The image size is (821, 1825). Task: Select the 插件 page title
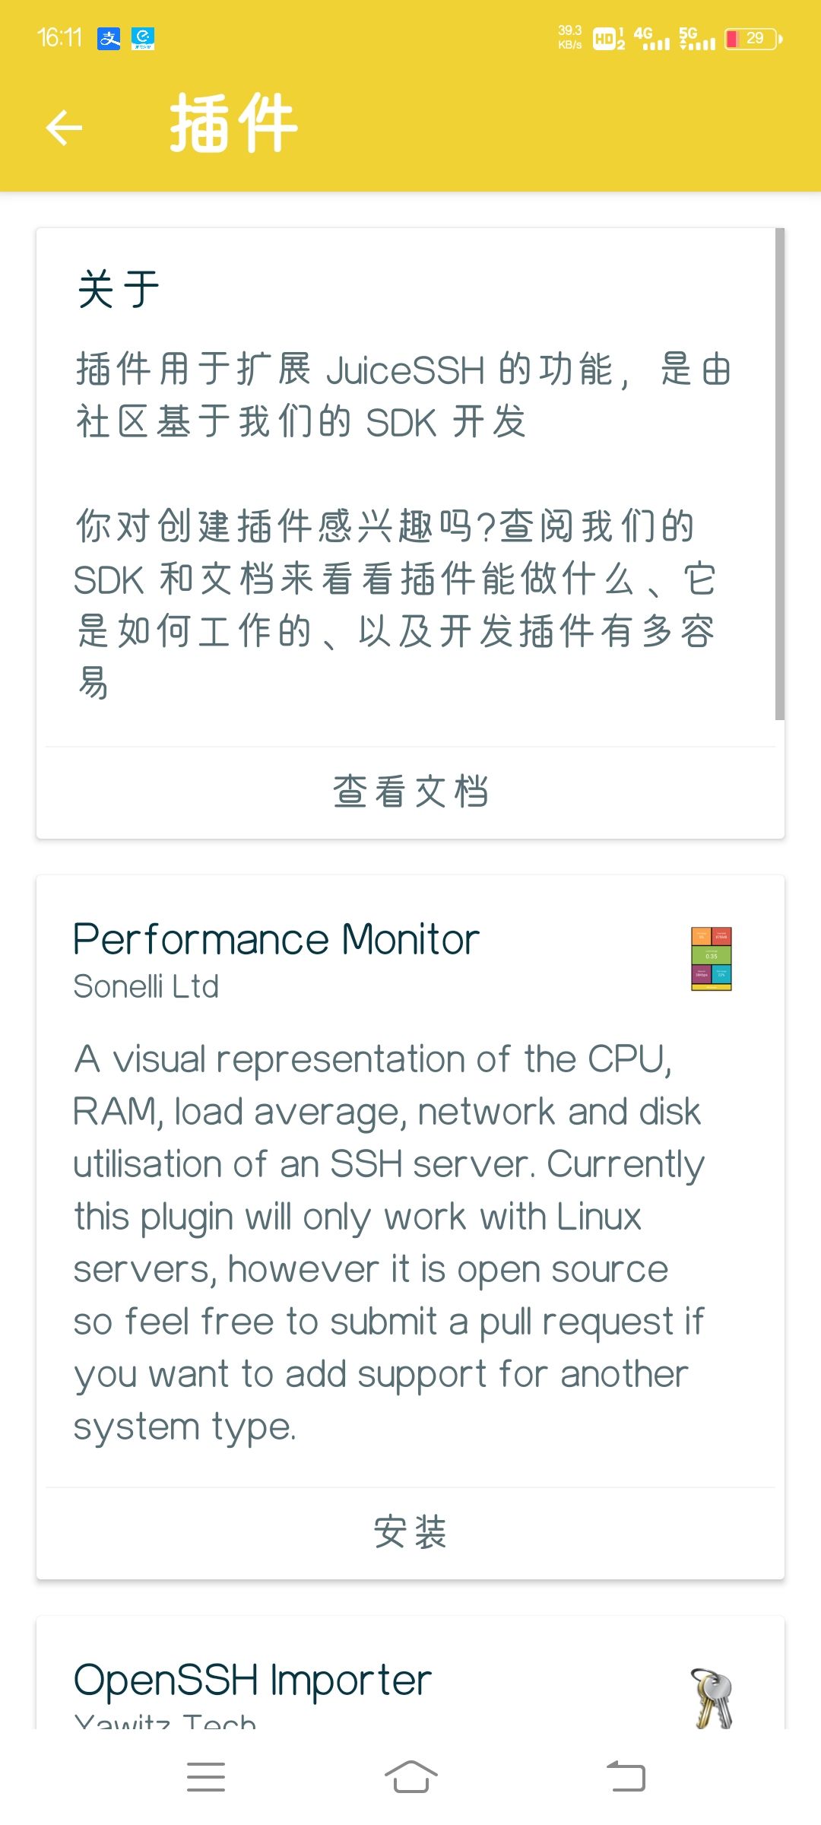tap(233, 123)
